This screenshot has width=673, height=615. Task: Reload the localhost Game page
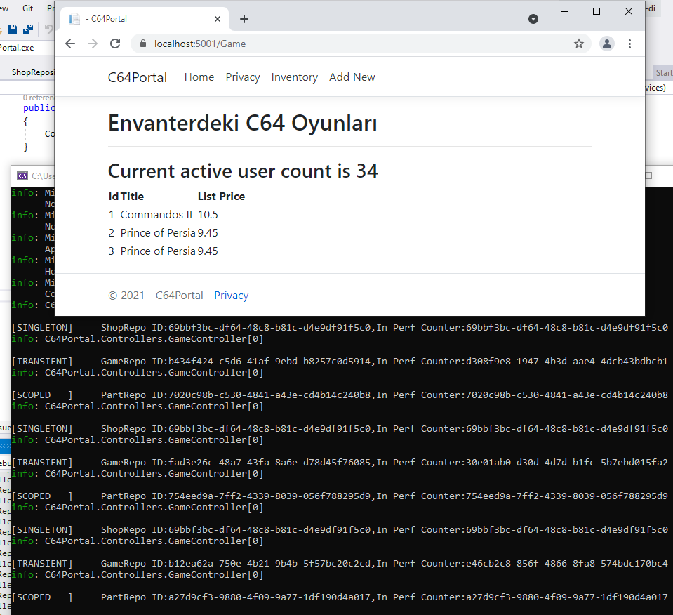tap(115, 44)
